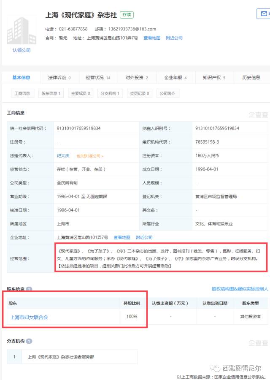
Task: Click status value 存续（在营、开业、在册）
Action: click(x=81, y=169)
